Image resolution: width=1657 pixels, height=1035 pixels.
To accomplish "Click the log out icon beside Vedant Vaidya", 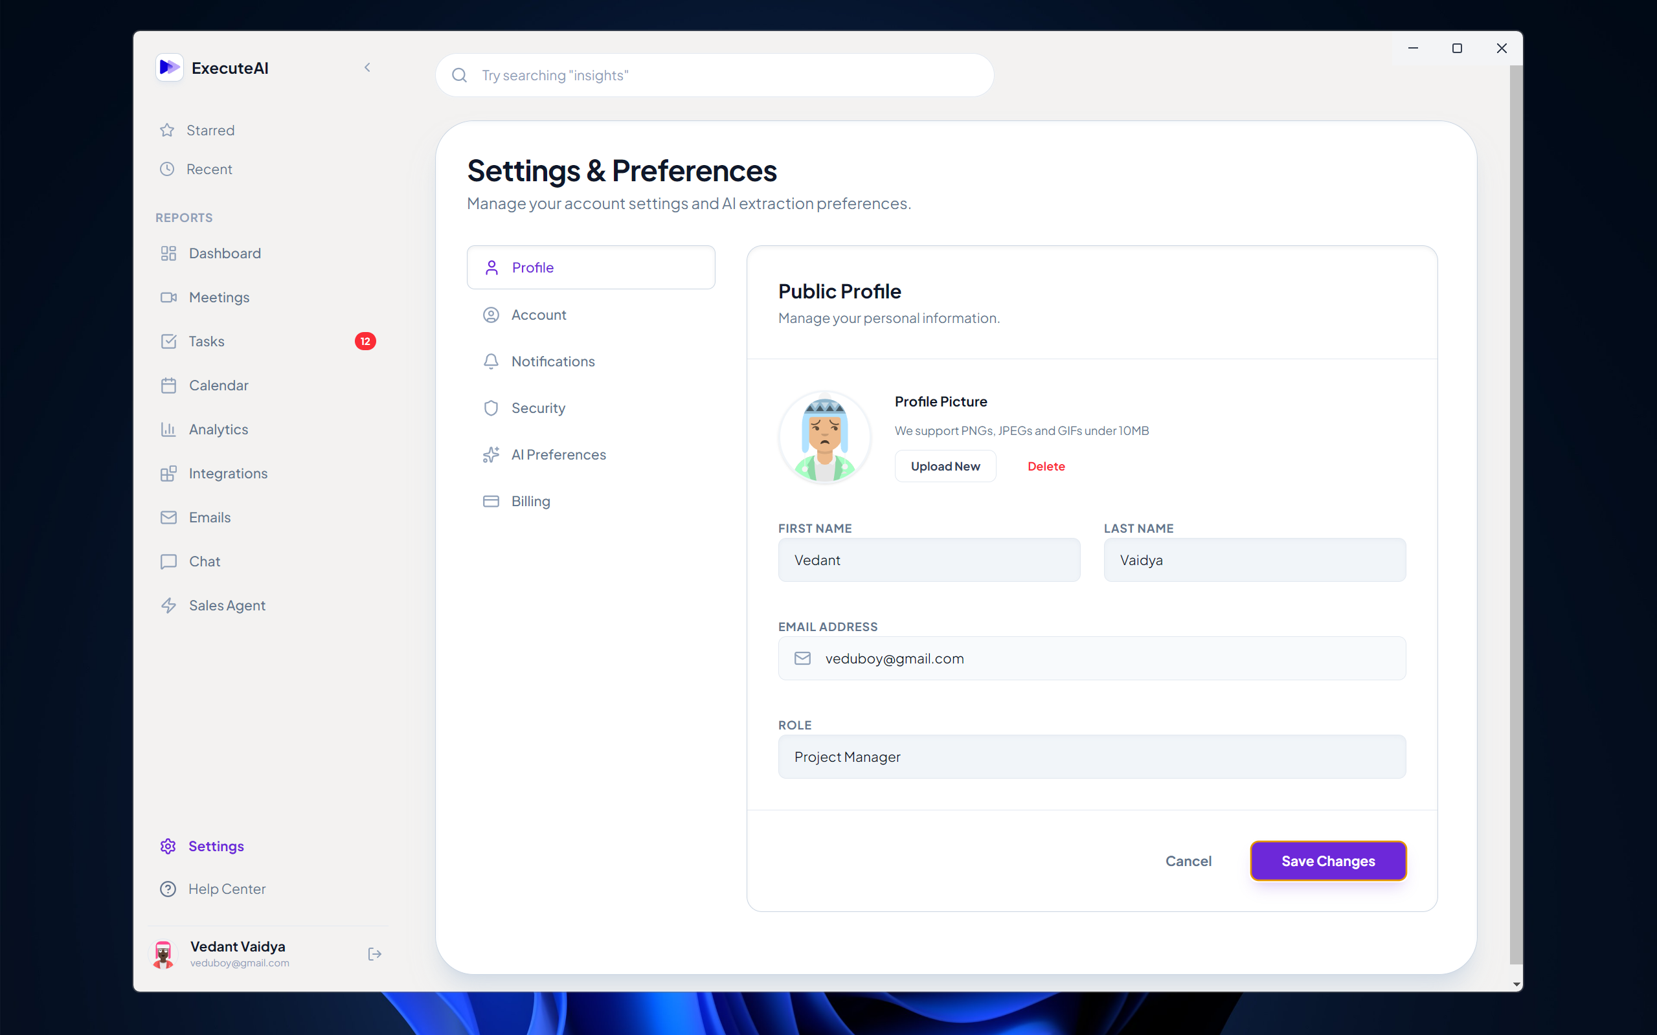I will click(374, 953).
